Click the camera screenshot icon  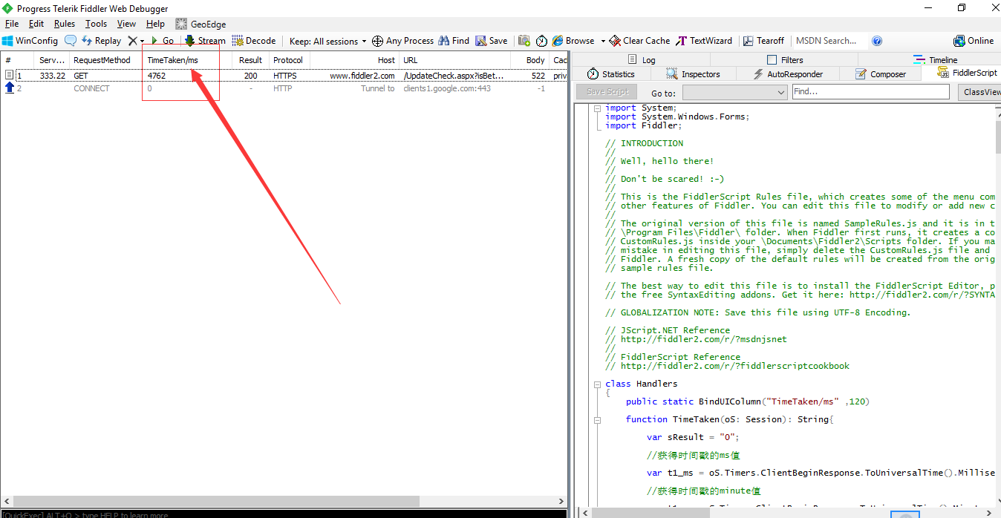click(x=524, y=41)
